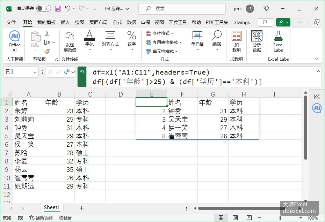
Task: Click the horizontal scrollbar thumb
Action: pos(241,208)
